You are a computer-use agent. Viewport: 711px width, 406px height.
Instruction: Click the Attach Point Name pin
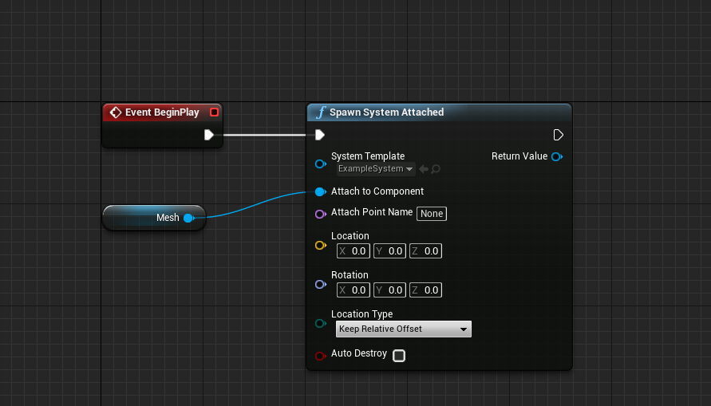[321, 214]
